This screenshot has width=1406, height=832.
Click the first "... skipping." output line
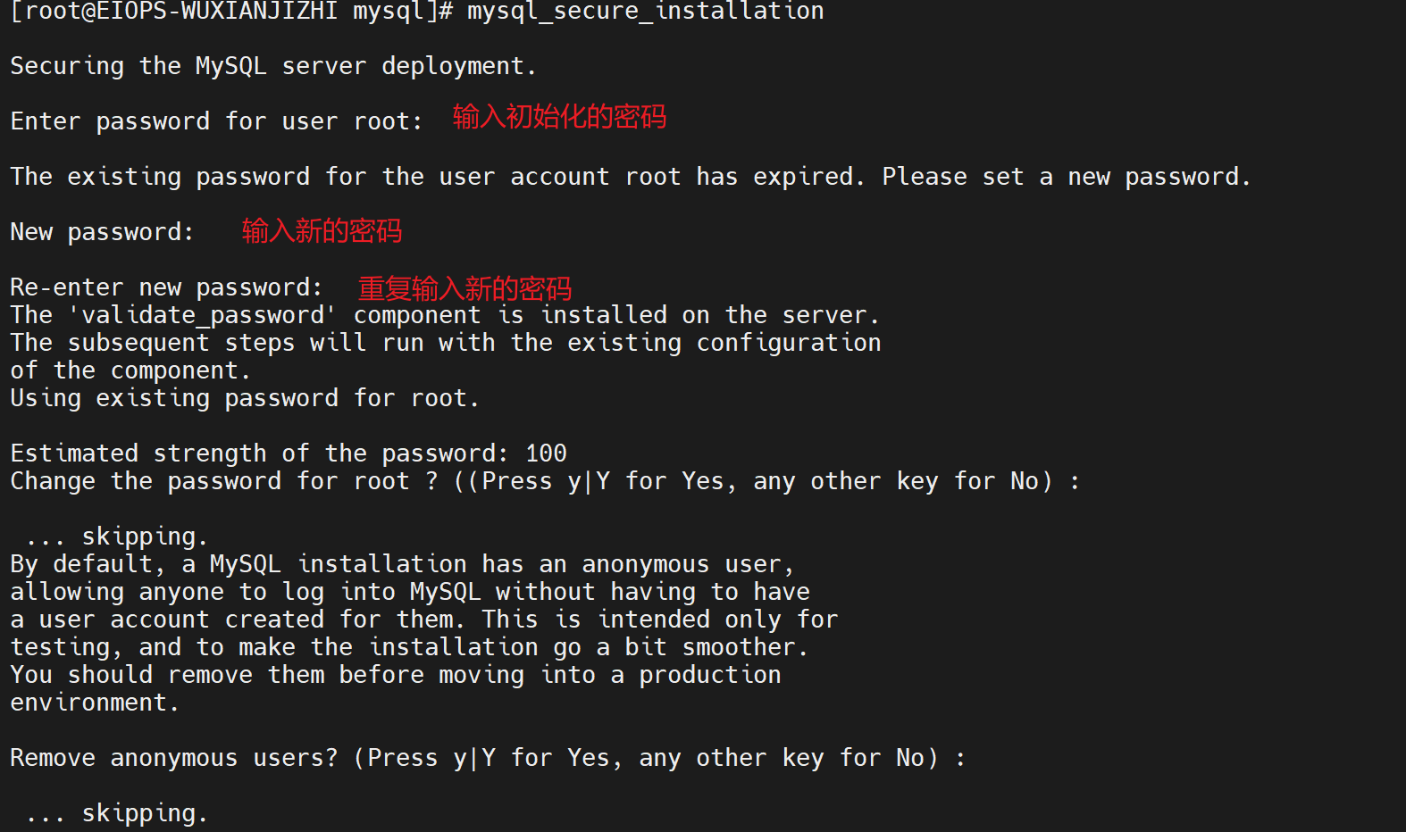point(117,537)
